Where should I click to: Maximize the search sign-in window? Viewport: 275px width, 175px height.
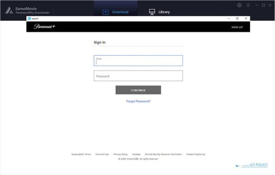click(x=237, y=18)
